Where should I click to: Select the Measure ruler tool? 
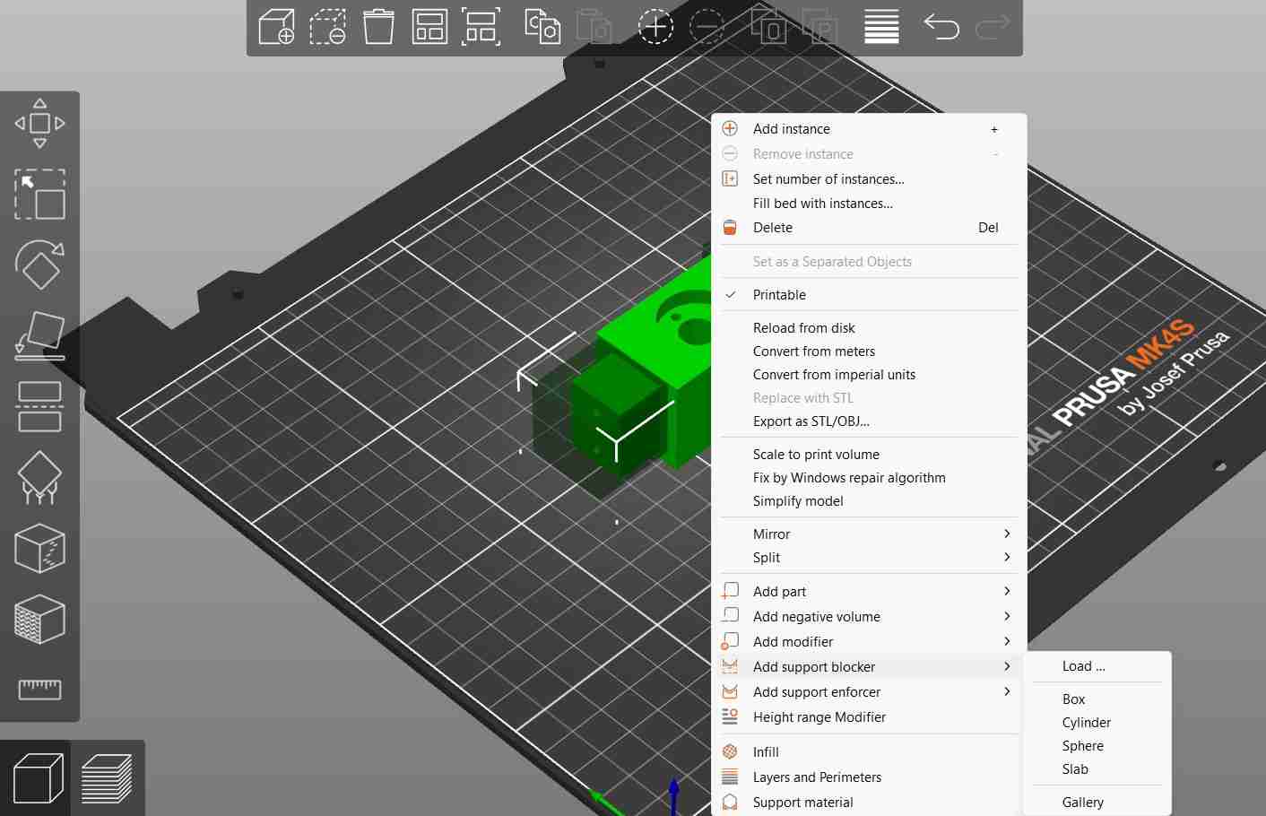point(40,689)
